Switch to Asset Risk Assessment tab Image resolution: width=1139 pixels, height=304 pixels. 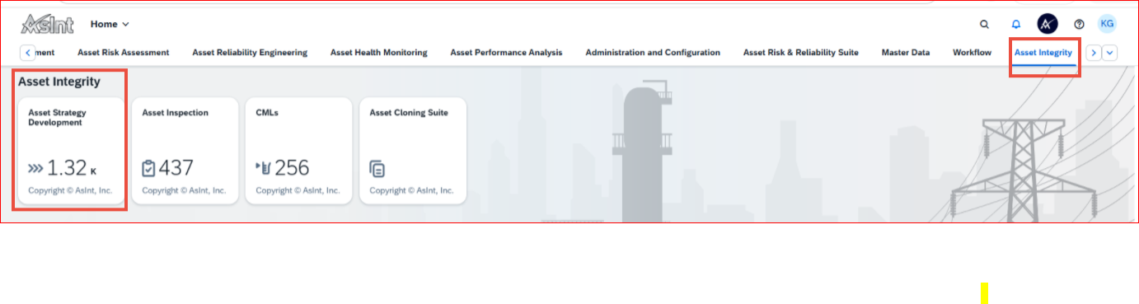click(x=123, y=53)
